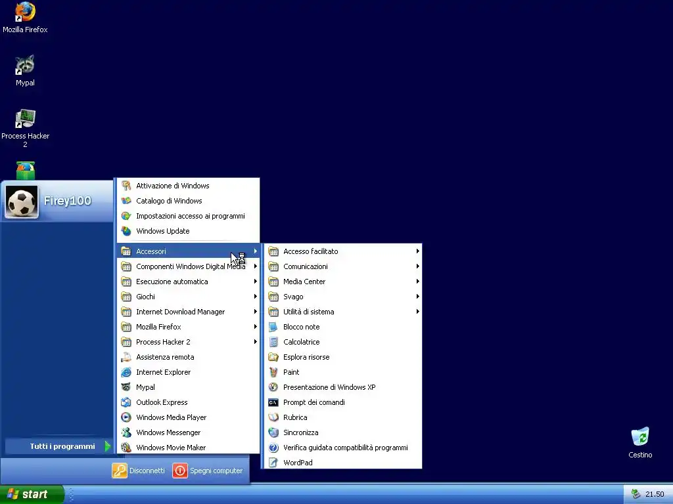Click the Windows Media Player icon

(126, 417)
